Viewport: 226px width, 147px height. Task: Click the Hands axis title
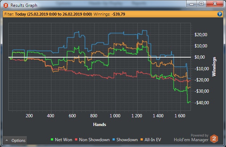[x=100, y=125]
